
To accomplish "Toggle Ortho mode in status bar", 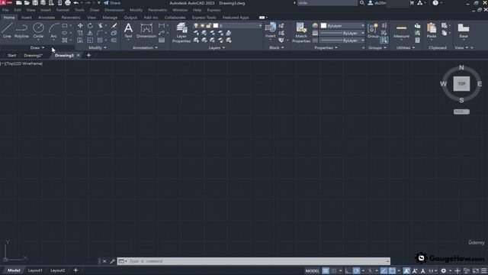I will 348,270.
